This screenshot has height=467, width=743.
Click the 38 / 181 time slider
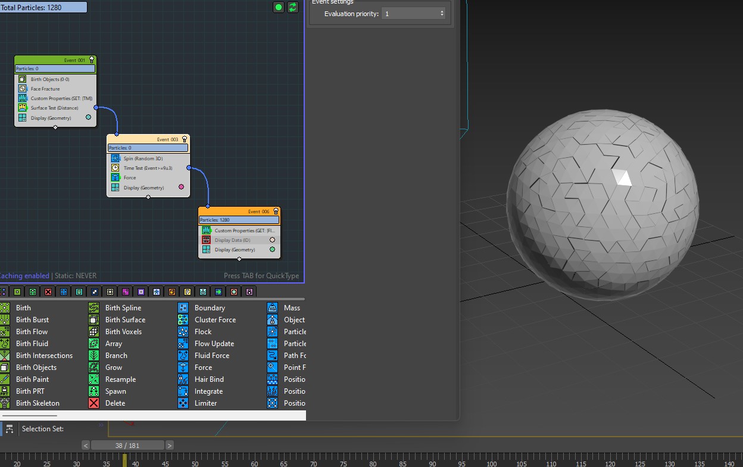point(127,445)
